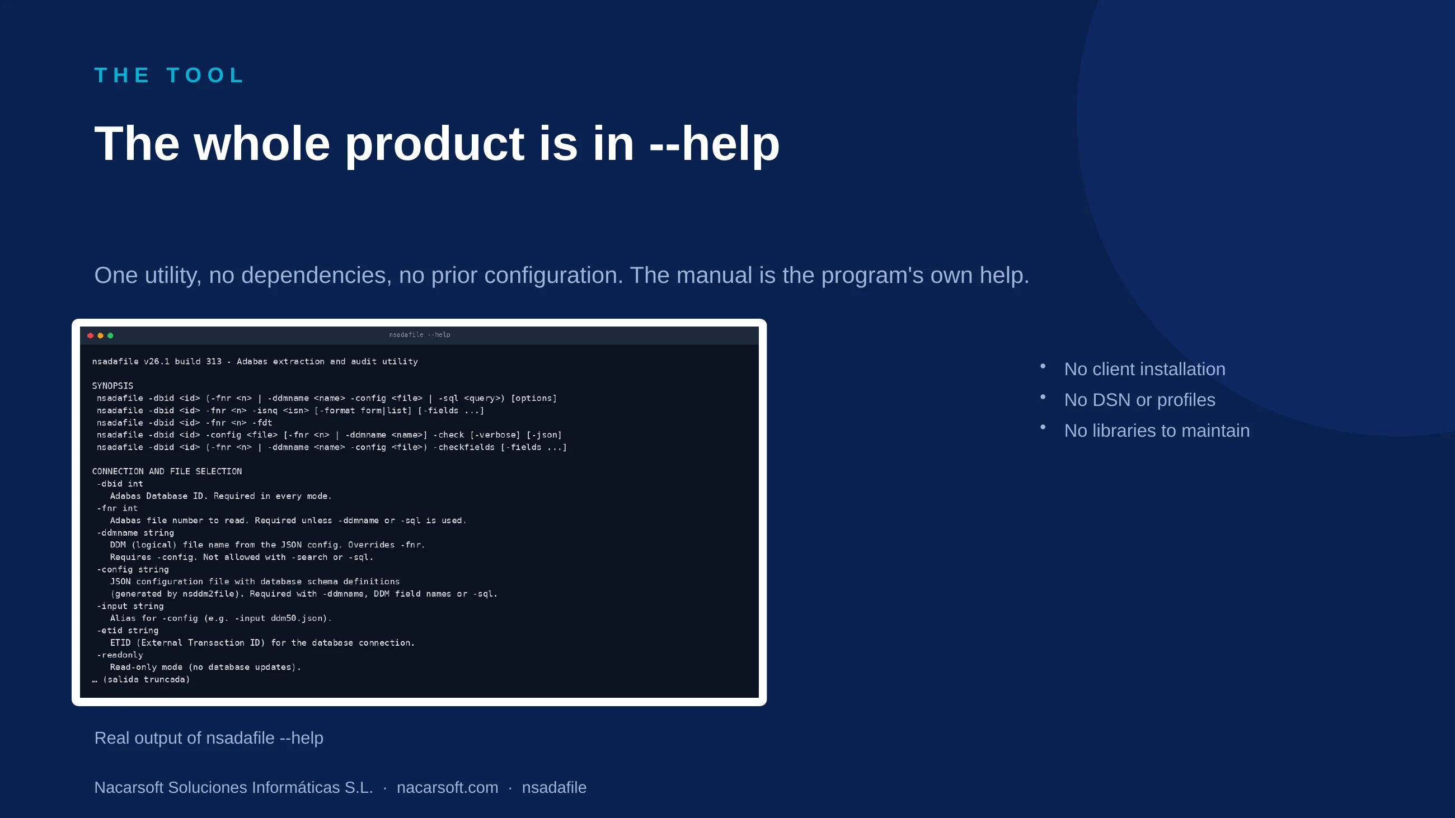Click the 'CONNECTION AND FILE SELECTION' heading
This screenshot has width=1455, height=818.
tap(167, 471)
